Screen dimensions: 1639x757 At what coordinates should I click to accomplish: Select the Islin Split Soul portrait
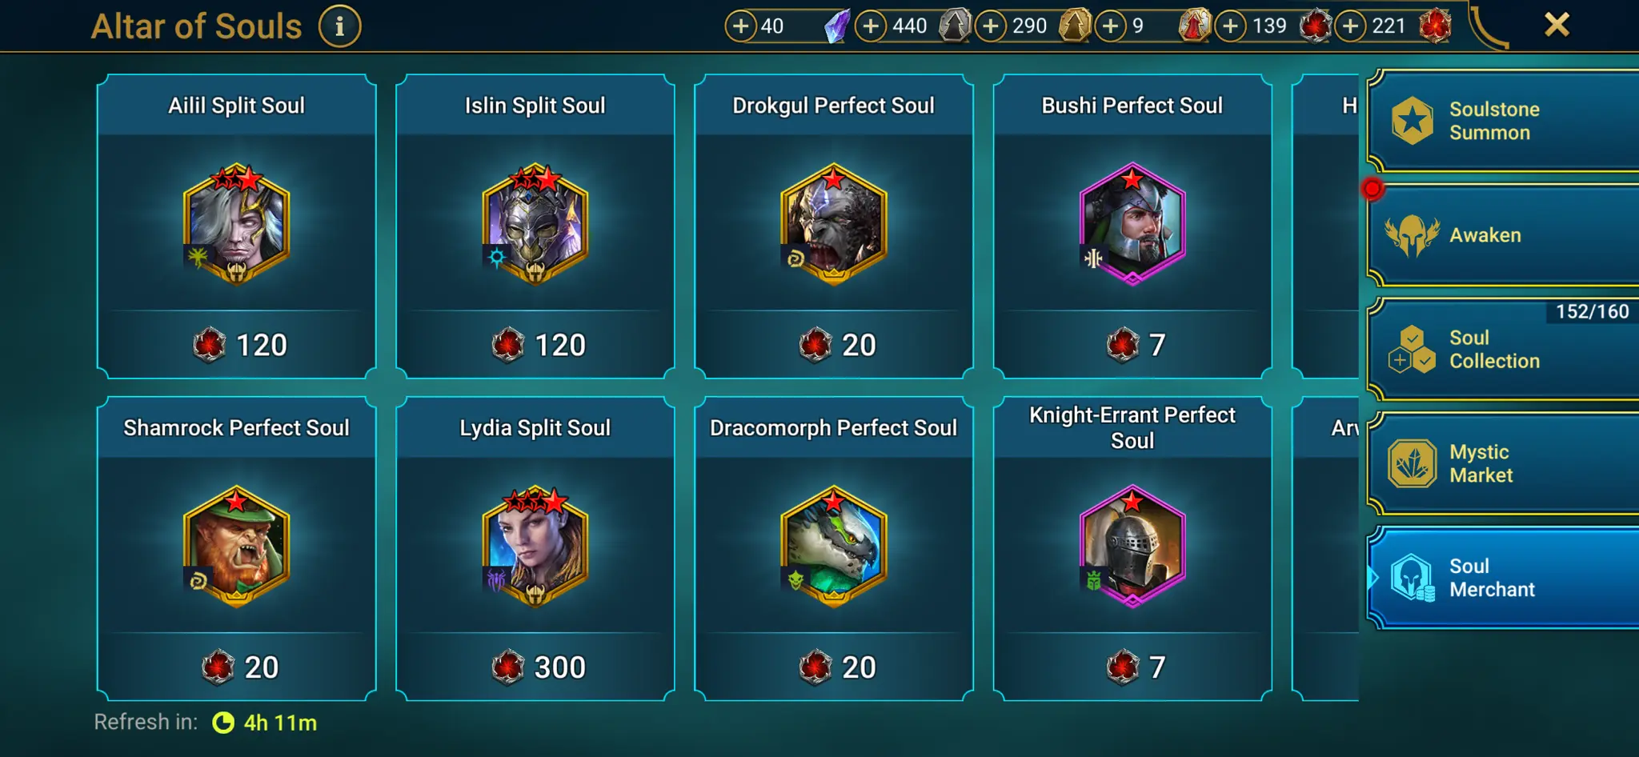535,224
